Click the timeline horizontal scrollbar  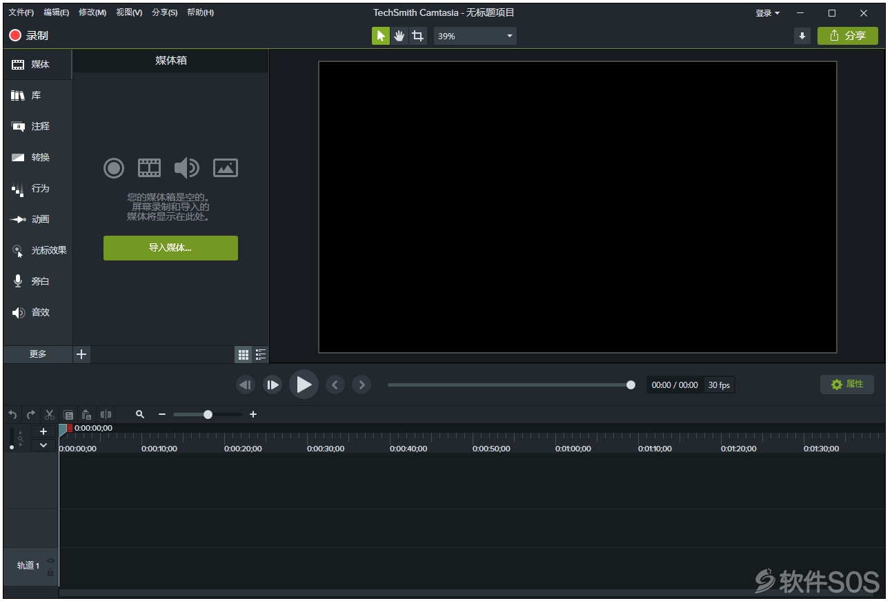472,593
